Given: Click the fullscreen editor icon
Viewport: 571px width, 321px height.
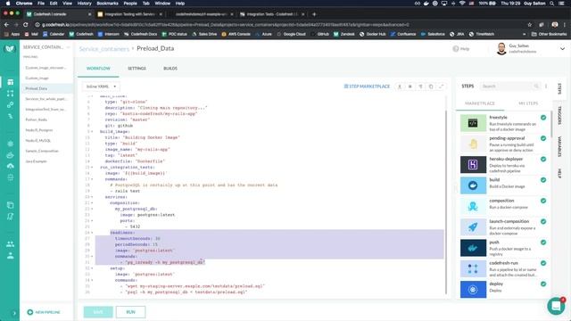Looking at the screenshot, I should tap(441, 86).
